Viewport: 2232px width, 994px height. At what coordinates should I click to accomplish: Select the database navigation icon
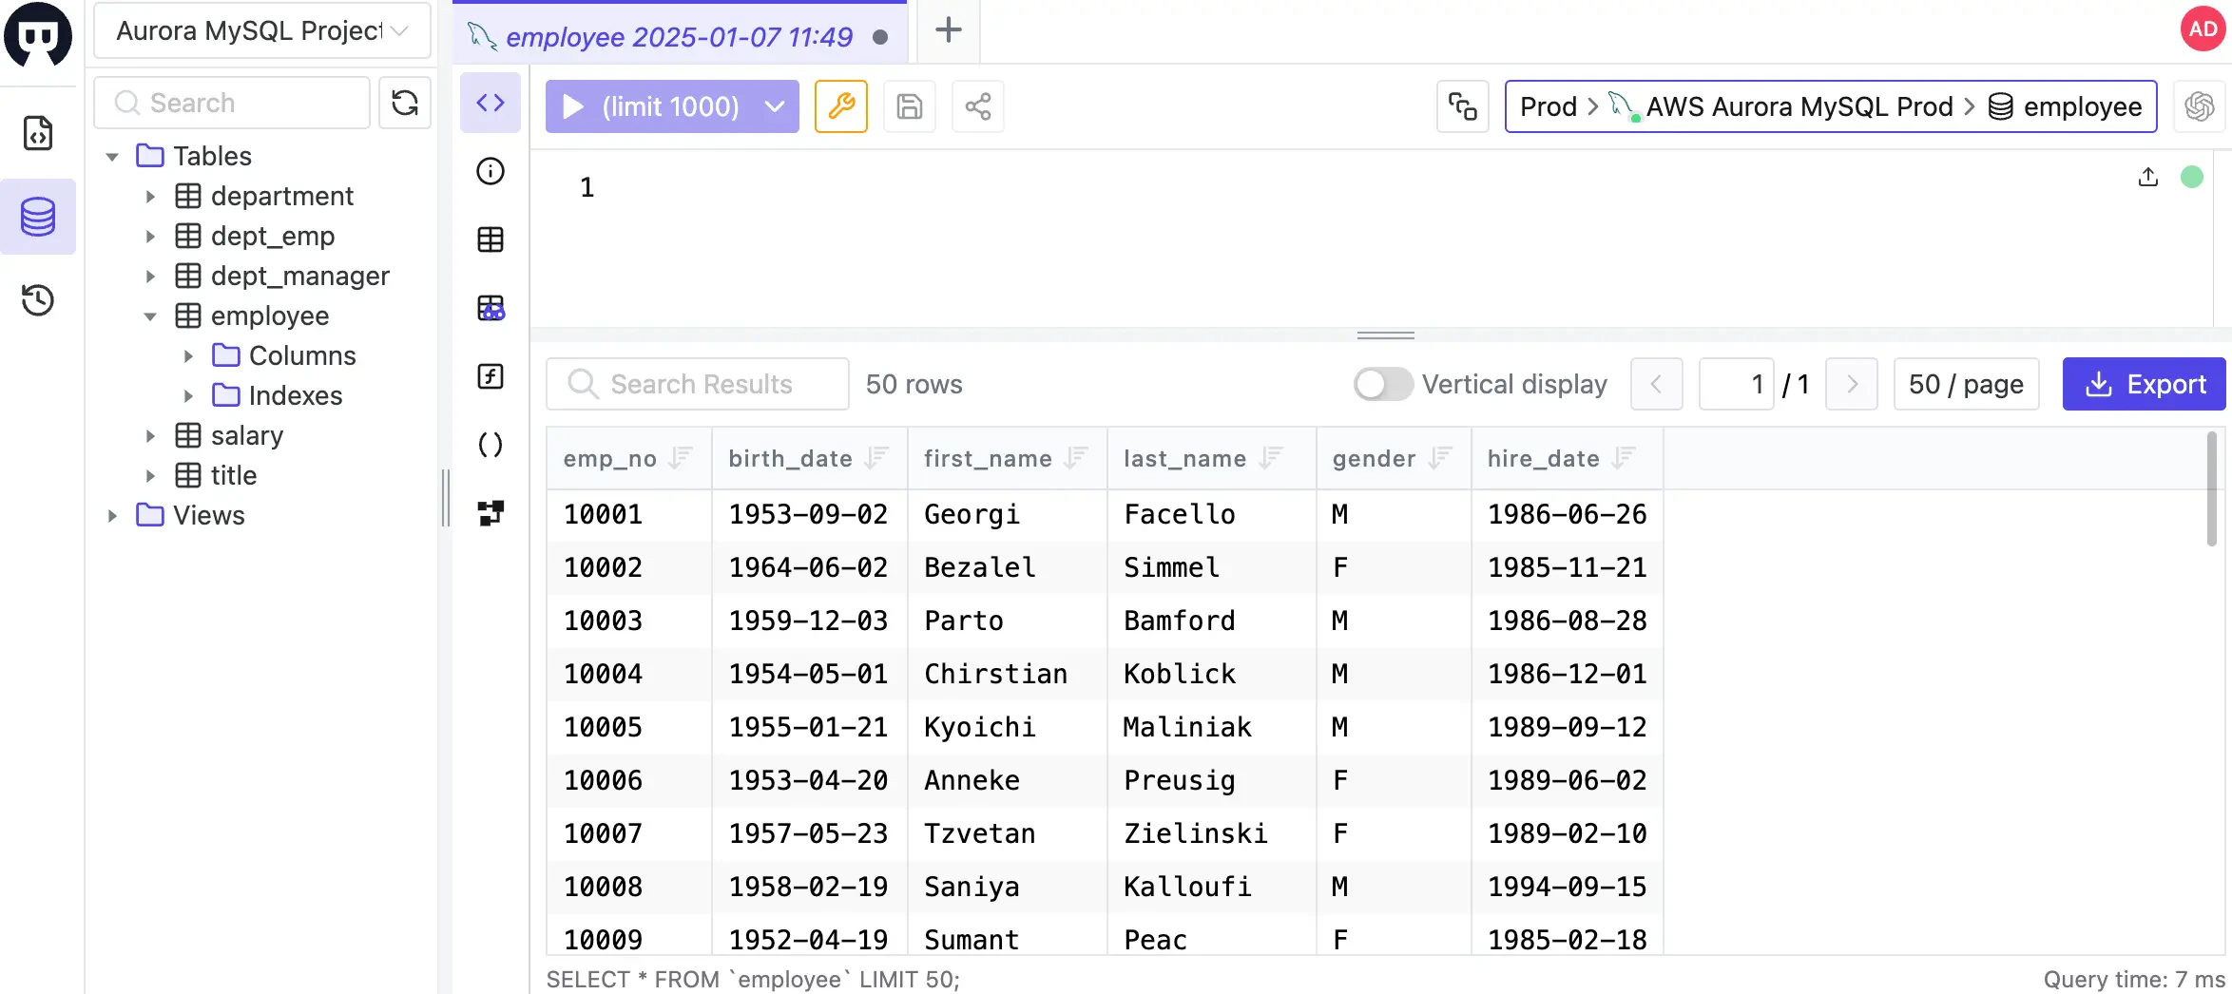[x=38, y=217]
